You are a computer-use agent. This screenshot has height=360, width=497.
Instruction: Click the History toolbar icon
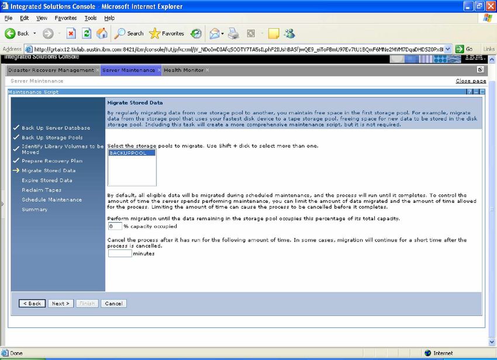point(196,33)
